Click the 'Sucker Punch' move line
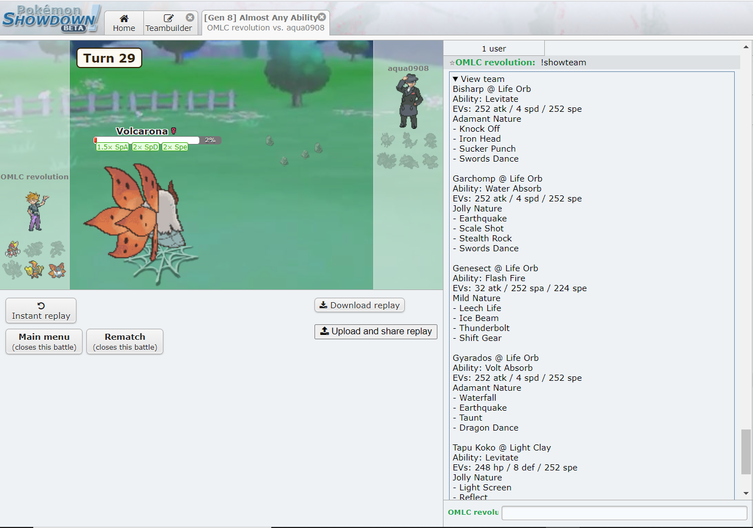Viewport: 753px width, 528px height. (484, 149)
